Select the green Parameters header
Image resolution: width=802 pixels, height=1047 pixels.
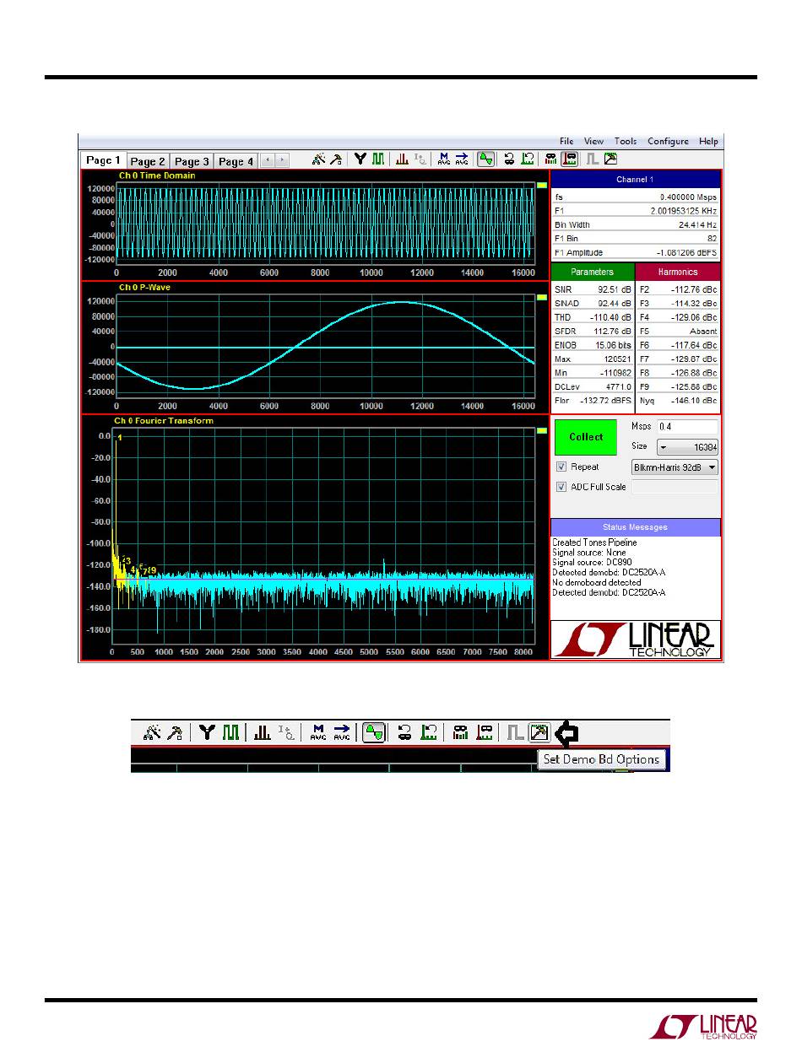[592, 272]
